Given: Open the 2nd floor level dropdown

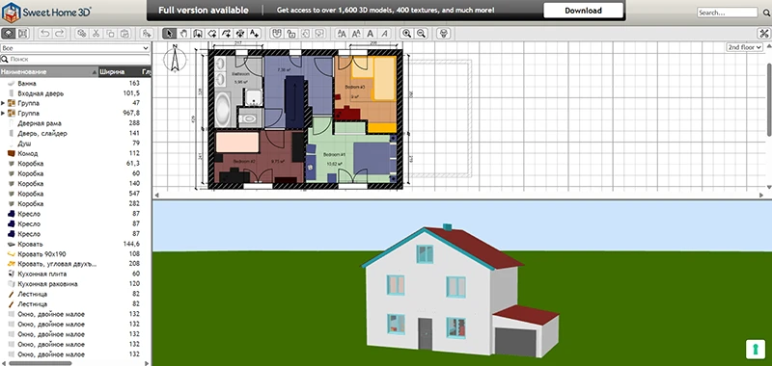Looking at the screenshot, I should [744, 47].
